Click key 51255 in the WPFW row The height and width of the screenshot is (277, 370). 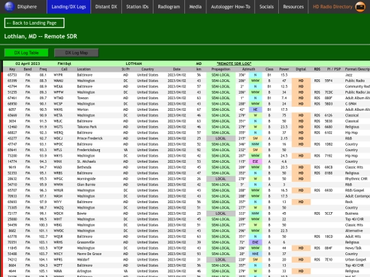(12, 92)
